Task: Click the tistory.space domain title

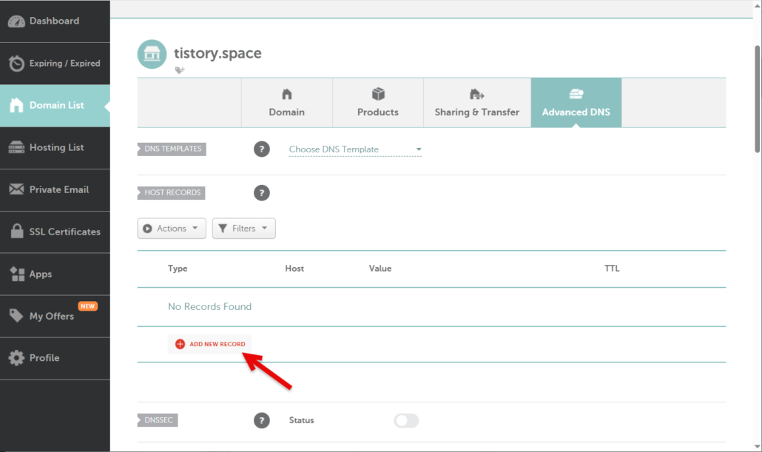Action: click(x=218, y=53)
